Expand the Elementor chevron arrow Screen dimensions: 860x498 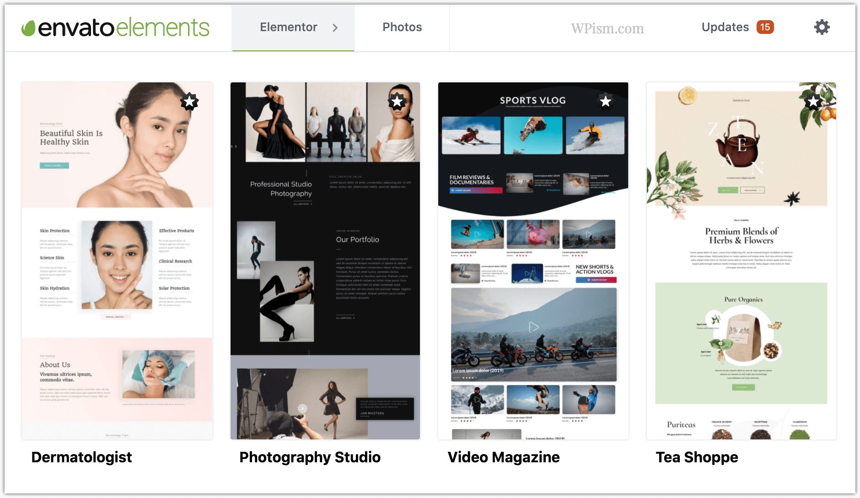tap(335, 28)
